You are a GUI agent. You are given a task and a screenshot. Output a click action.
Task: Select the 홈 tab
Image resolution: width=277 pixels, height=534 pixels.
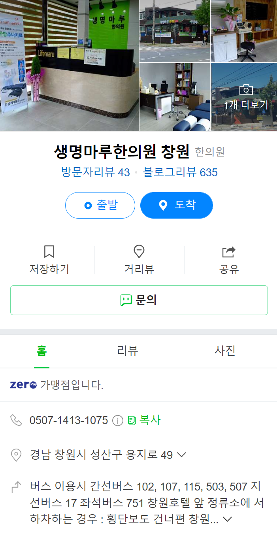coord(41,351)
